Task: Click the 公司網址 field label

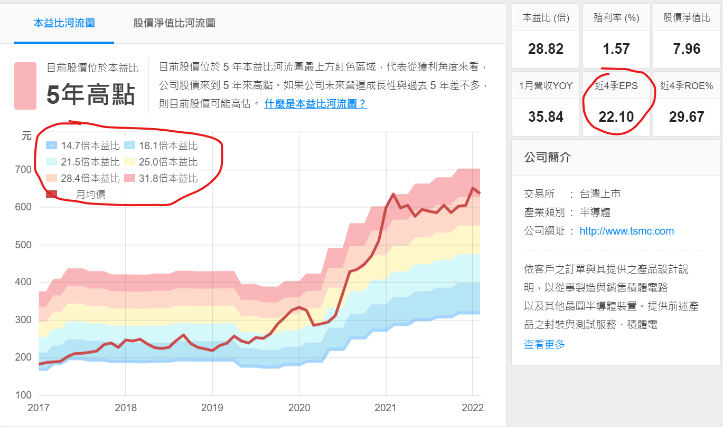Action: [x=544, y=231]
